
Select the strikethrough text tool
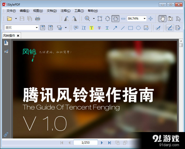[x=99, y=28]
